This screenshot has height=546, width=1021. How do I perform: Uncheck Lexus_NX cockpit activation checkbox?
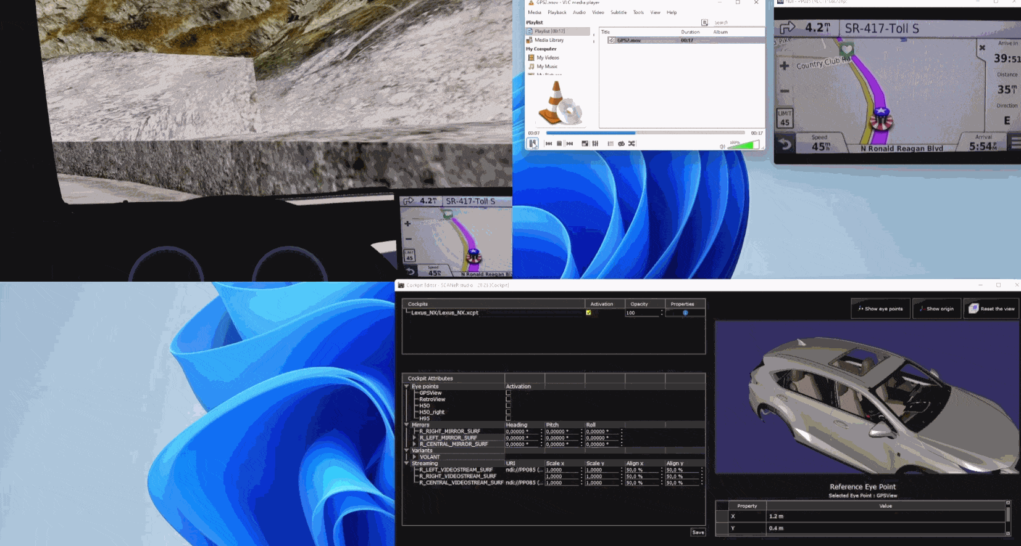[588, 313]
